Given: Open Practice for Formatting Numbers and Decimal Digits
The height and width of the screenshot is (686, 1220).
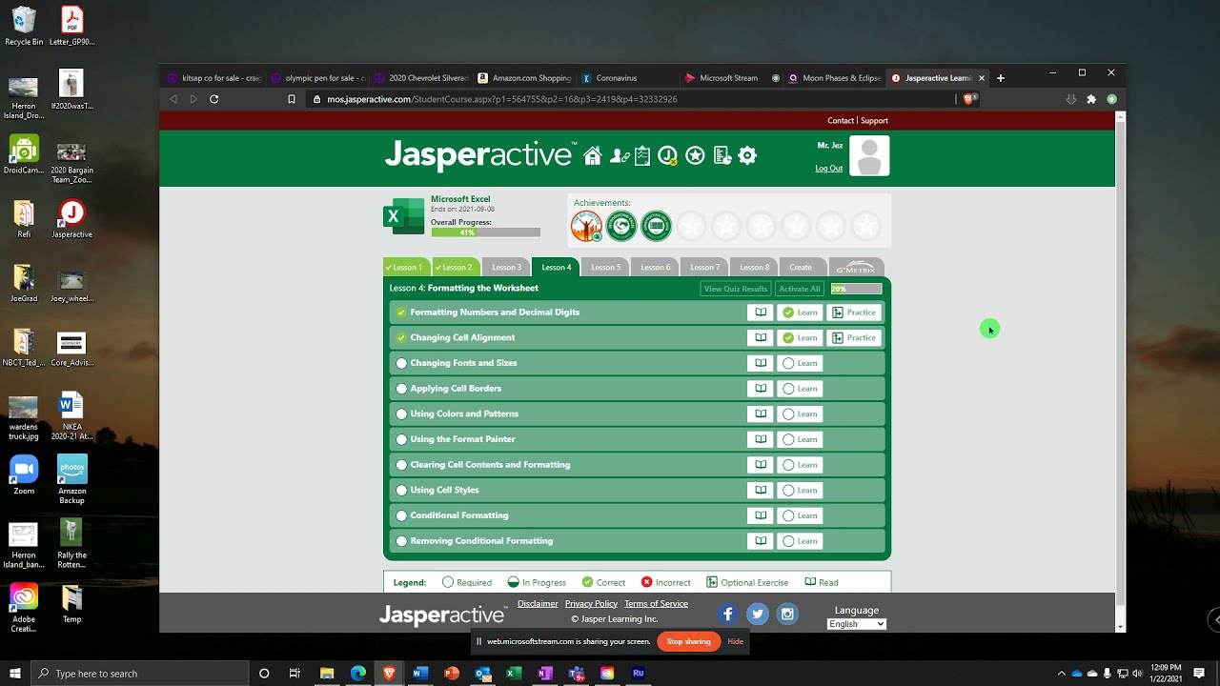Looking at the screenshot, I should point(854,313).
